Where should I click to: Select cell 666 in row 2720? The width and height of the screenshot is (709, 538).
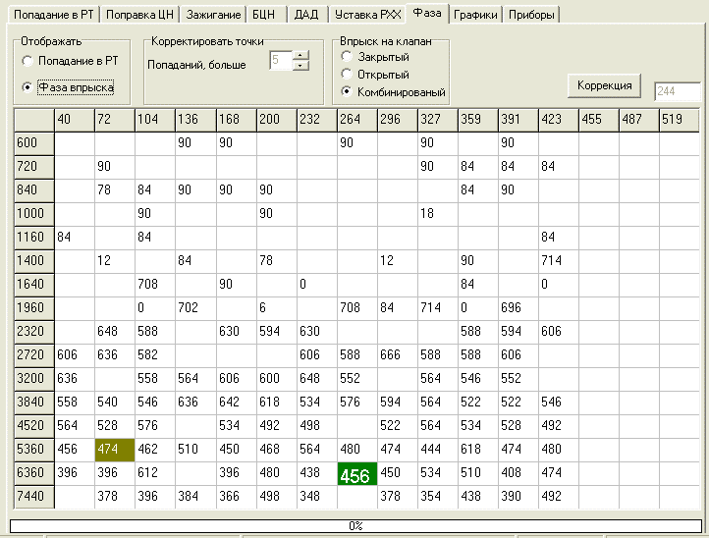pyautogui.click(x=398, y=354)
